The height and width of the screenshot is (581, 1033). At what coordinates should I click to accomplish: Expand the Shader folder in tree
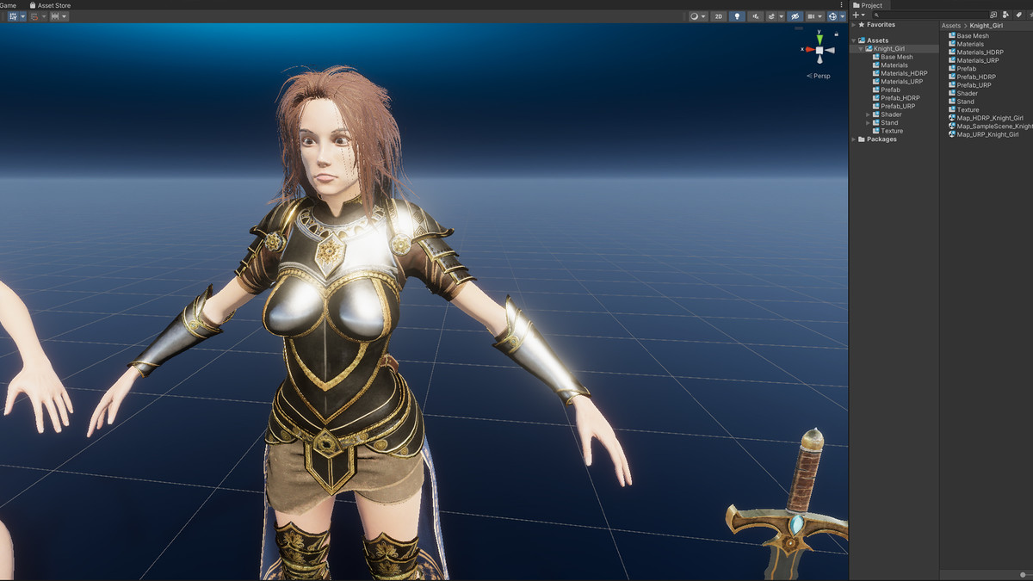(868, 114)
